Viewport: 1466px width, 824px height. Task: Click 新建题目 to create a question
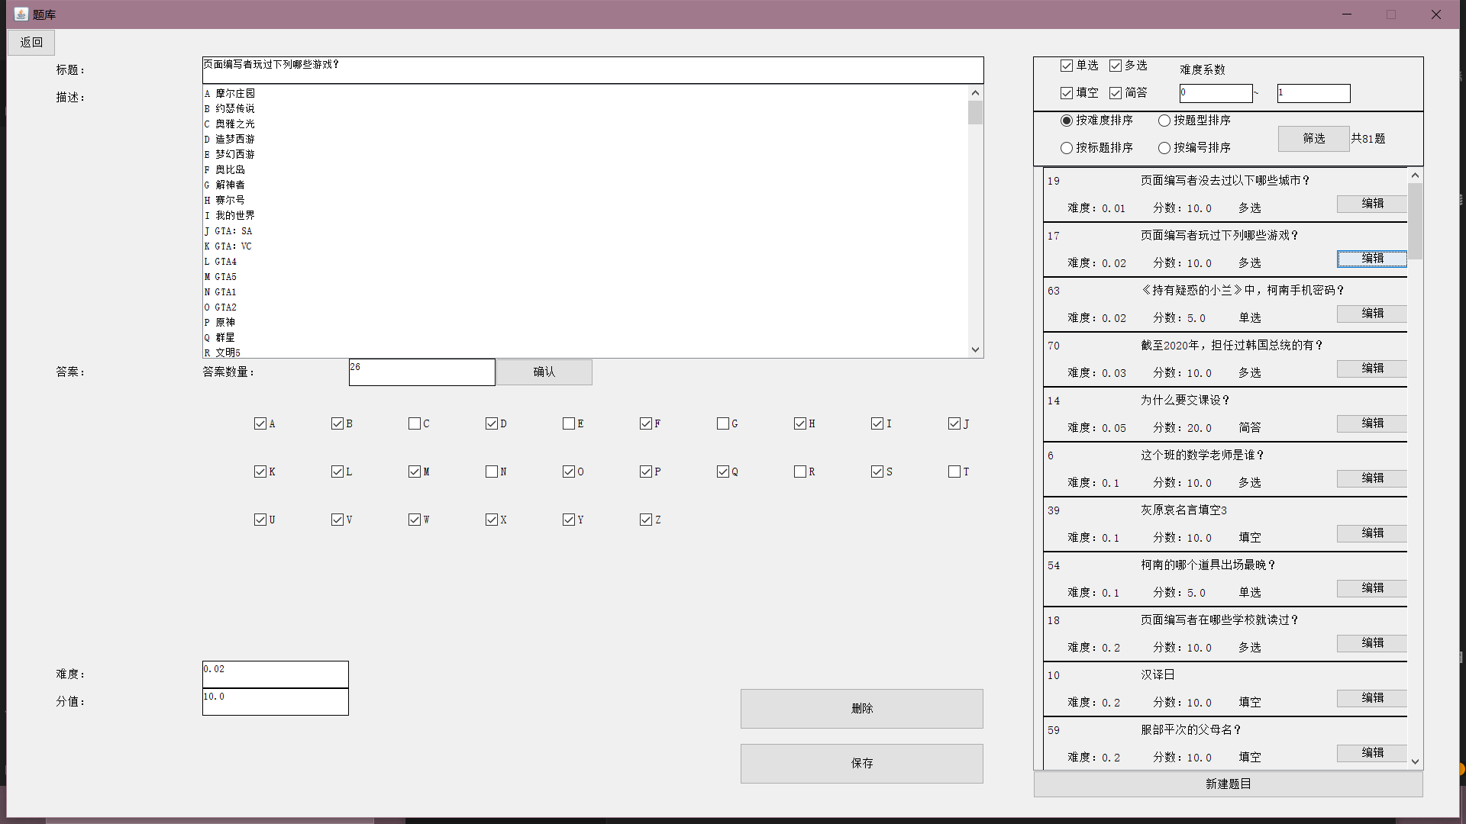click(x=1228, y=784)
